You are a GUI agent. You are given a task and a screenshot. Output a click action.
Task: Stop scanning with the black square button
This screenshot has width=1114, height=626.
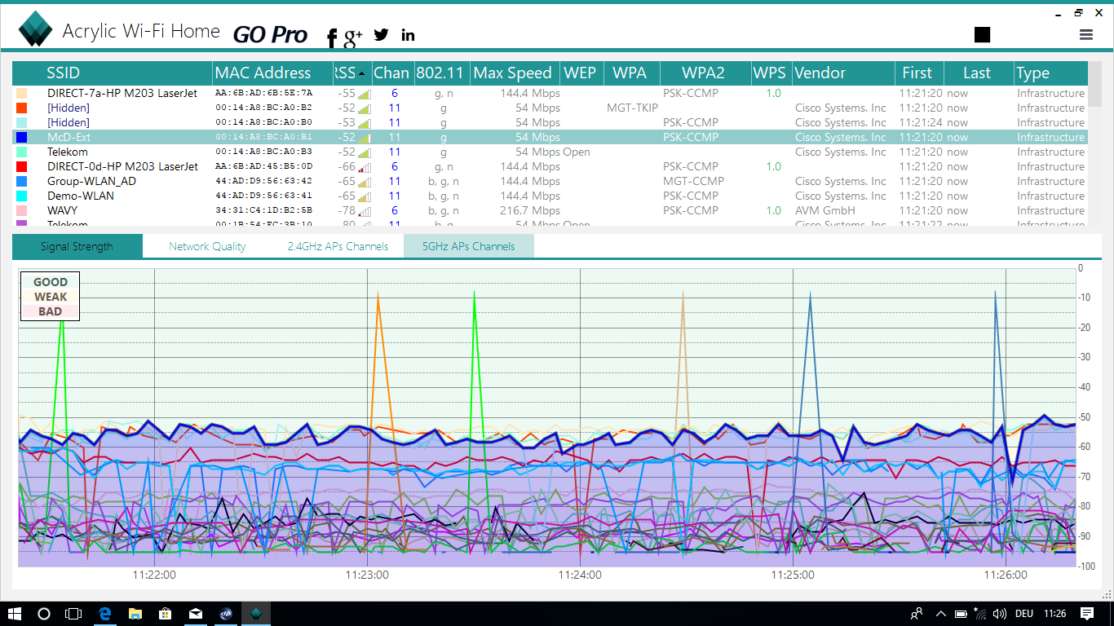click(982, 34)
